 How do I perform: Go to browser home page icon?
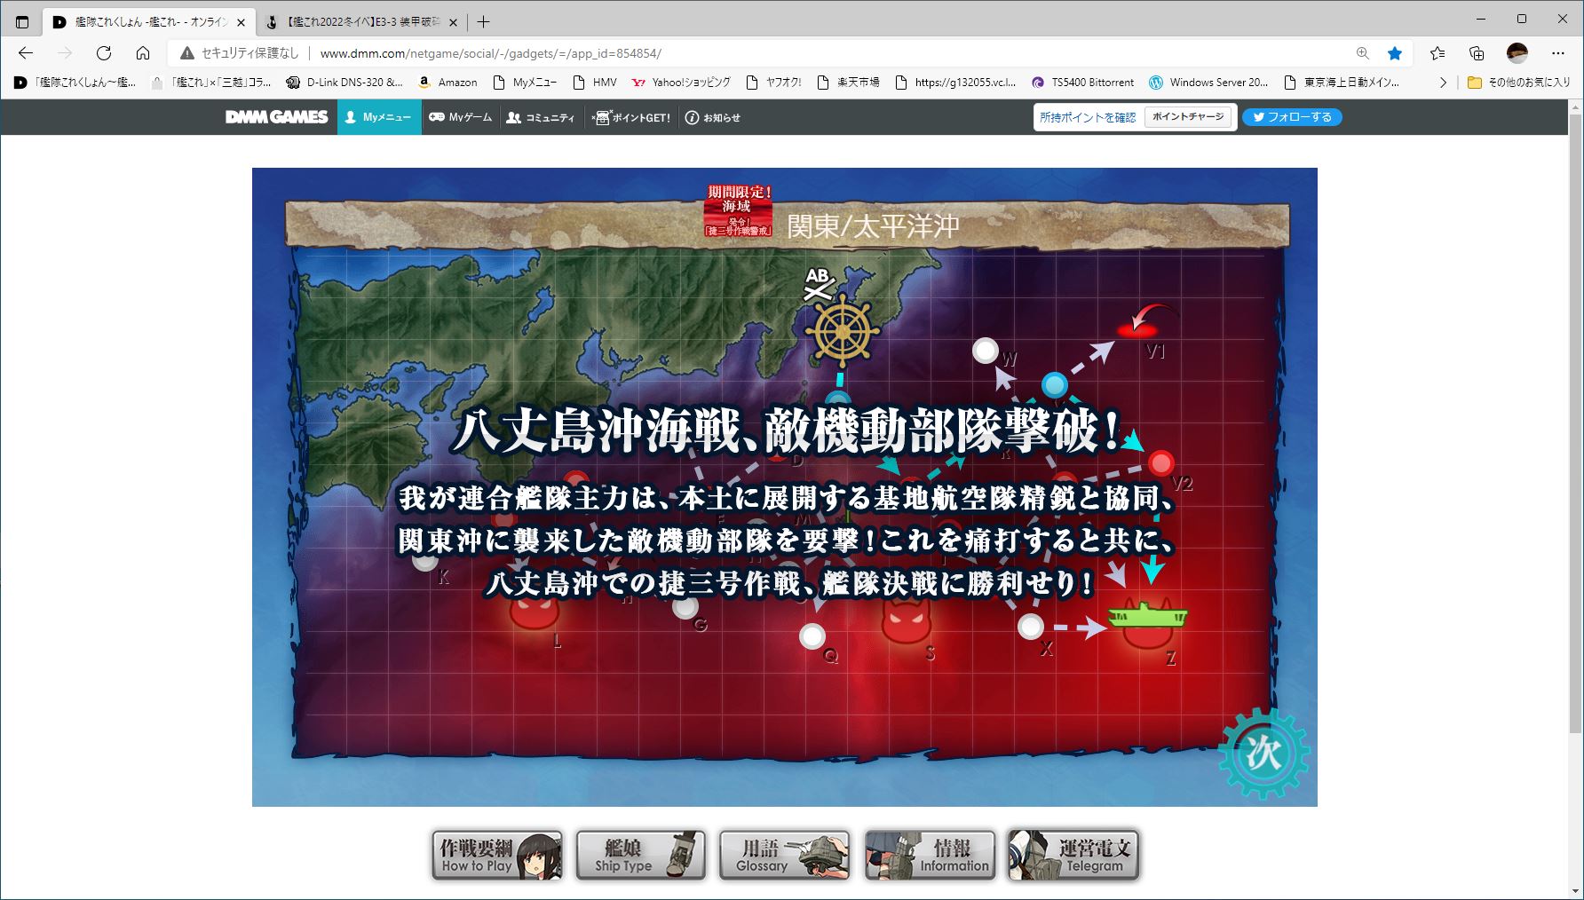point(142,53)
